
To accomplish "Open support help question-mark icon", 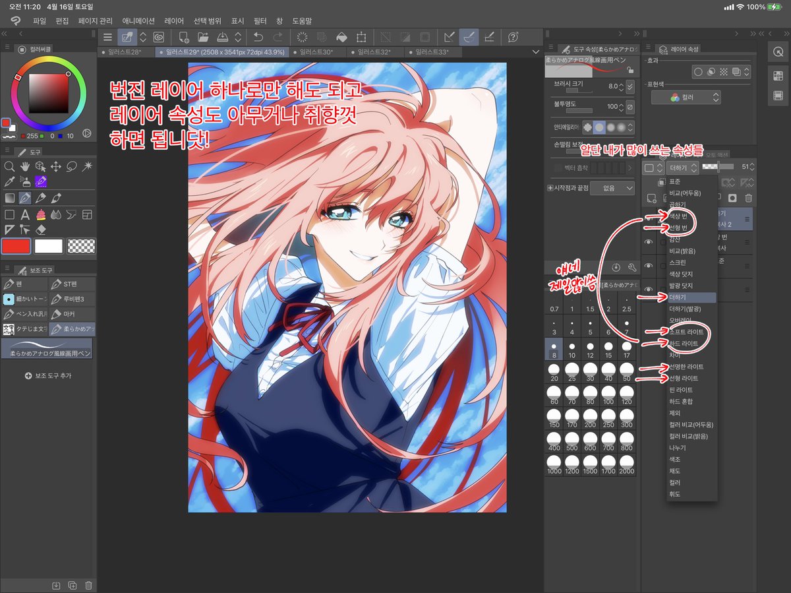I will (x=513, y=38).
